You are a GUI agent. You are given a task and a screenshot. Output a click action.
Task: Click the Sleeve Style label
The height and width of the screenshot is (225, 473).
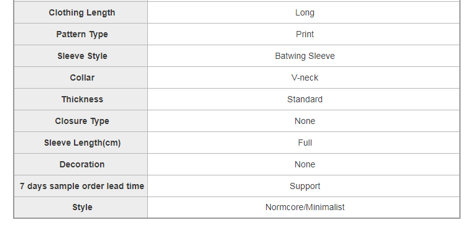point(82,56)
